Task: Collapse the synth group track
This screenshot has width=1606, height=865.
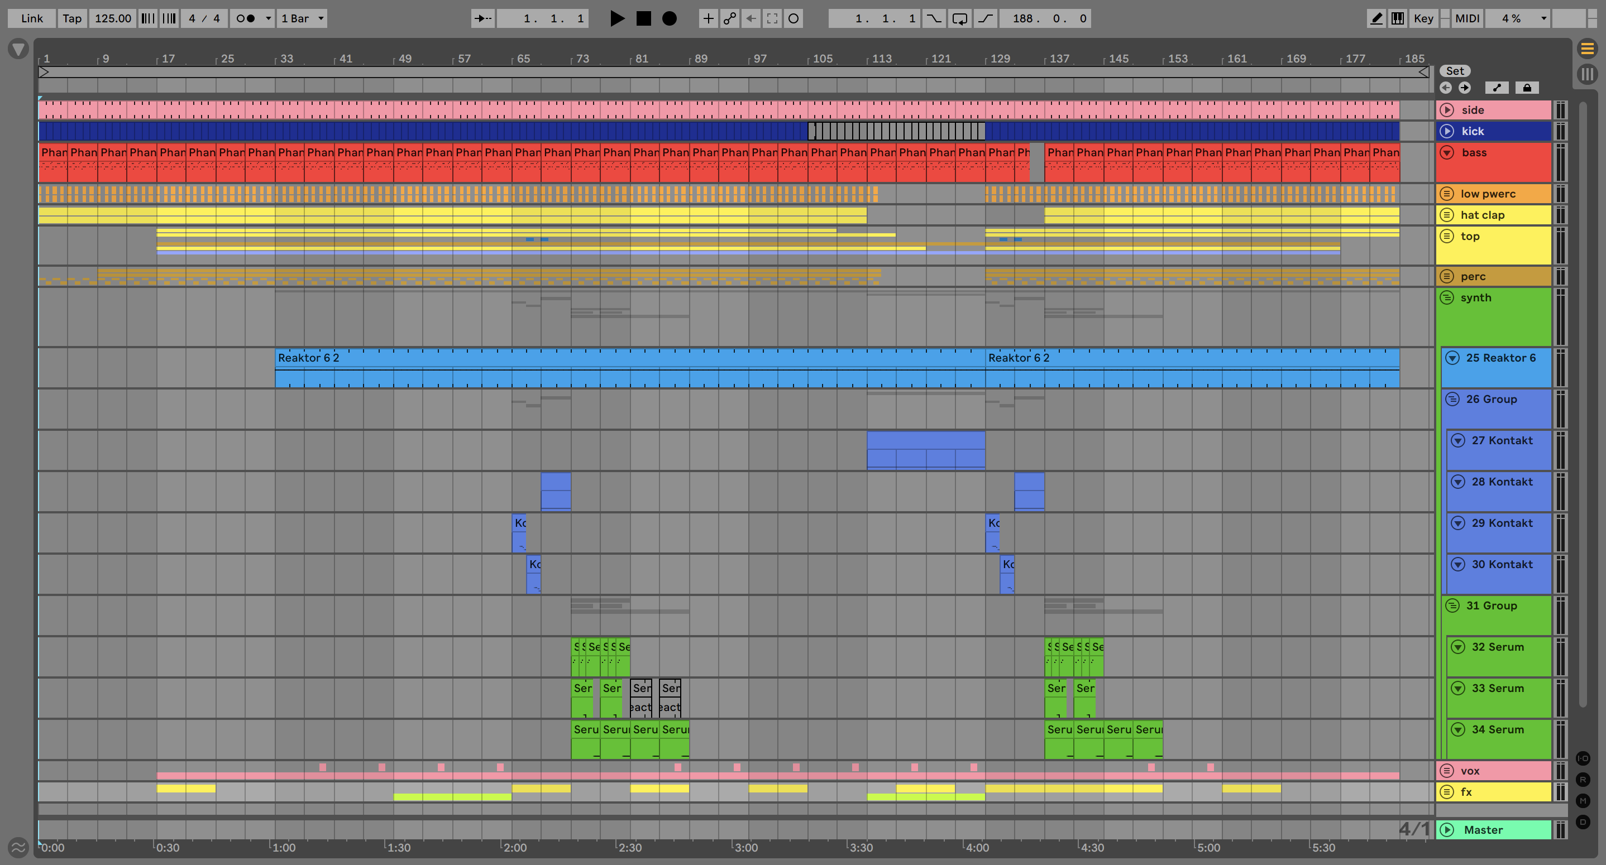Action: (1447, 298)
